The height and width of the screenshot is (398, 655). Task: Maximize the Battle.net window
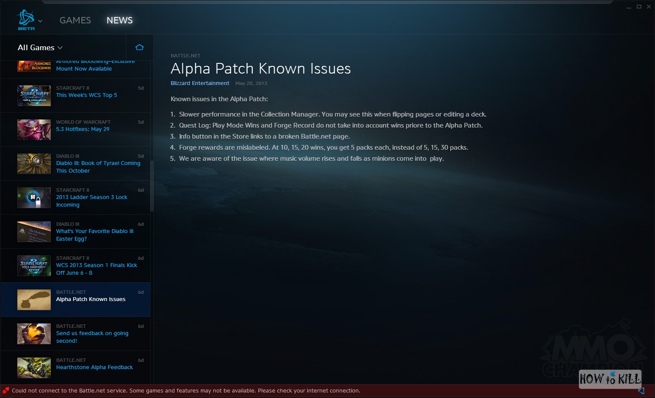(x=639, y=6)
